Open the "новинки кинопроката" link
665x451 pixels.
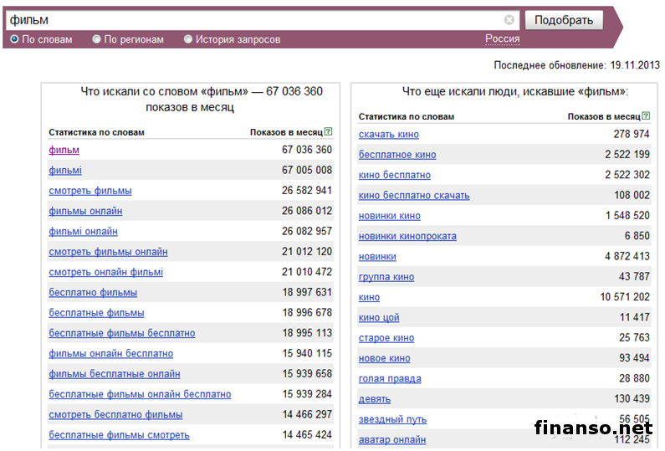click(407, 237)
